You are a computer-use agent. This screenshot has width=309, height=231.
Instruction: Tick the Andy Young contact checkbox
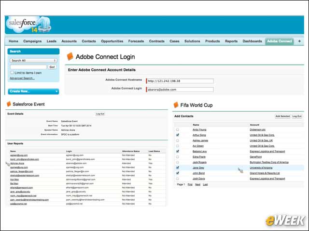click(x=177, y=129)
